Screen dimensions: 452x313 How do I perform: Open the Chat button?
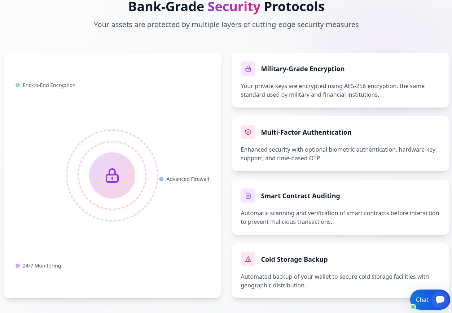pos(422,300)
